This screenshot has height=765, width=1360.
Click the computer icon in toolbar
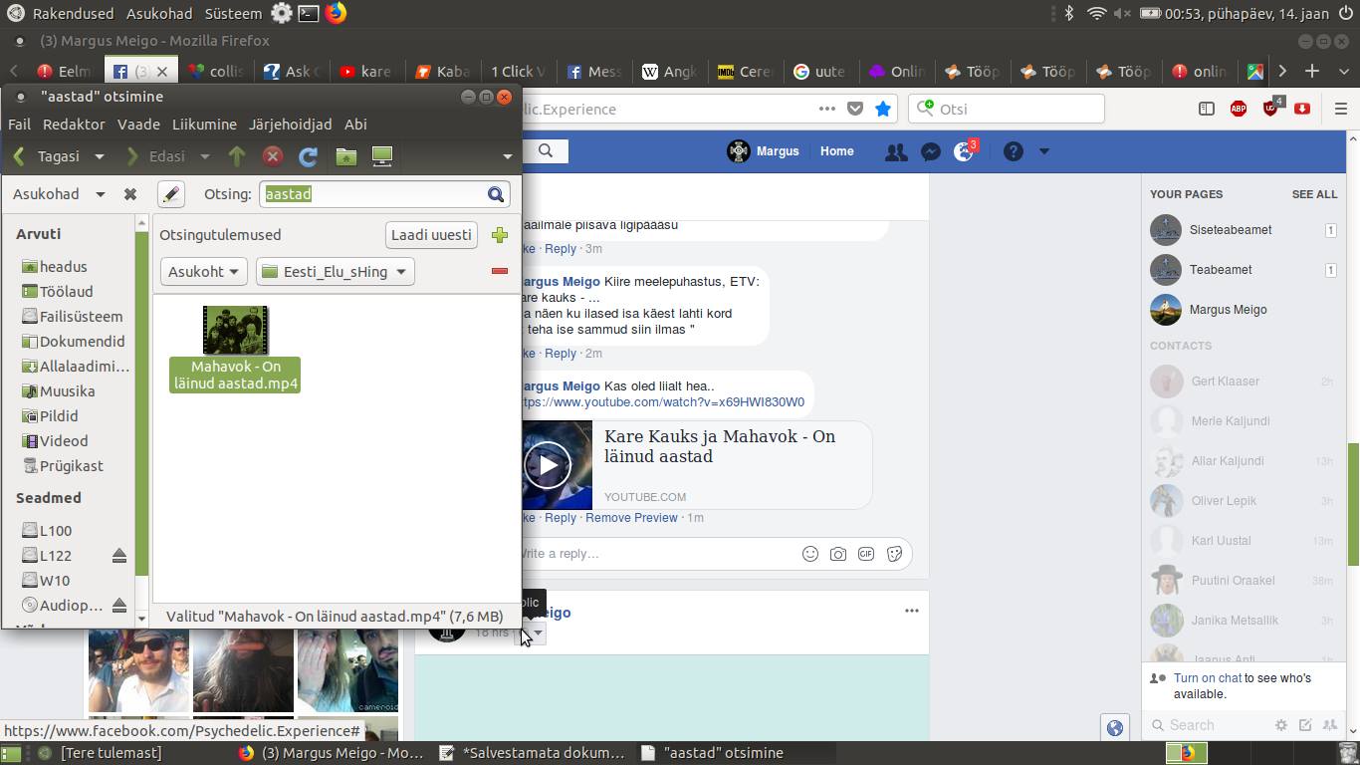pyautogui.click(x=381, y=156)
